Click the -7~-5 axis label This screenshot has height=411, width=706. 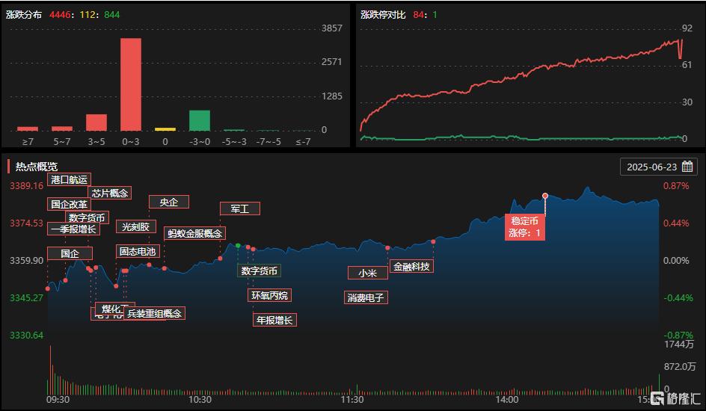pyautogui.click(x=268, y=142)
